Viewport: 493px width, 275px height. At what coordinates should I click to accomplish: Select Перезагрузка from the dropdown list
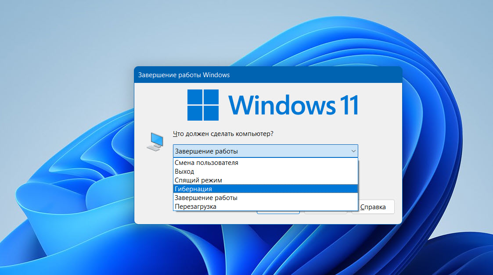(x=265, y=207)
